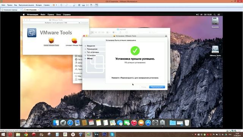Open blue folder stack in dock
This screenshot has height=137, width=243.
[x=172, y=123]
